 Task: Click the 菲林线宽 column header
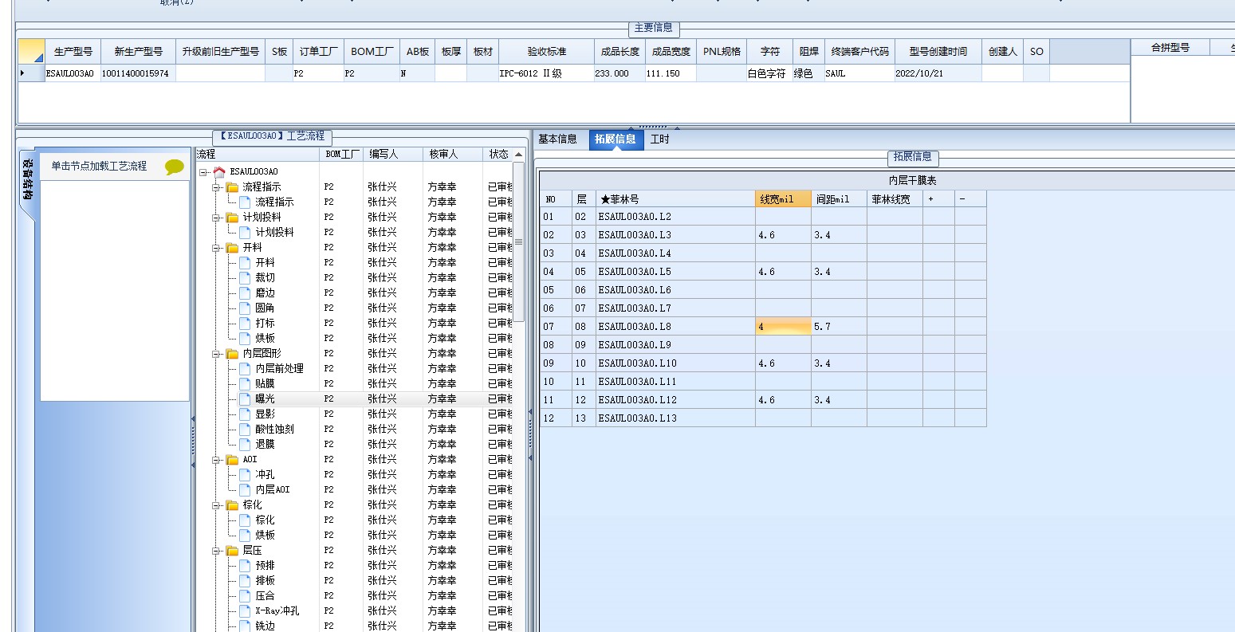[x=895, y=199]
